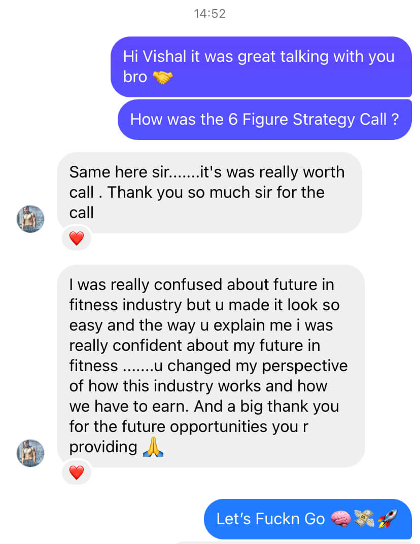This screenshot has width=420, height=544.
Task: Click the flying money emoji in the last message
Action: point(364,519)
